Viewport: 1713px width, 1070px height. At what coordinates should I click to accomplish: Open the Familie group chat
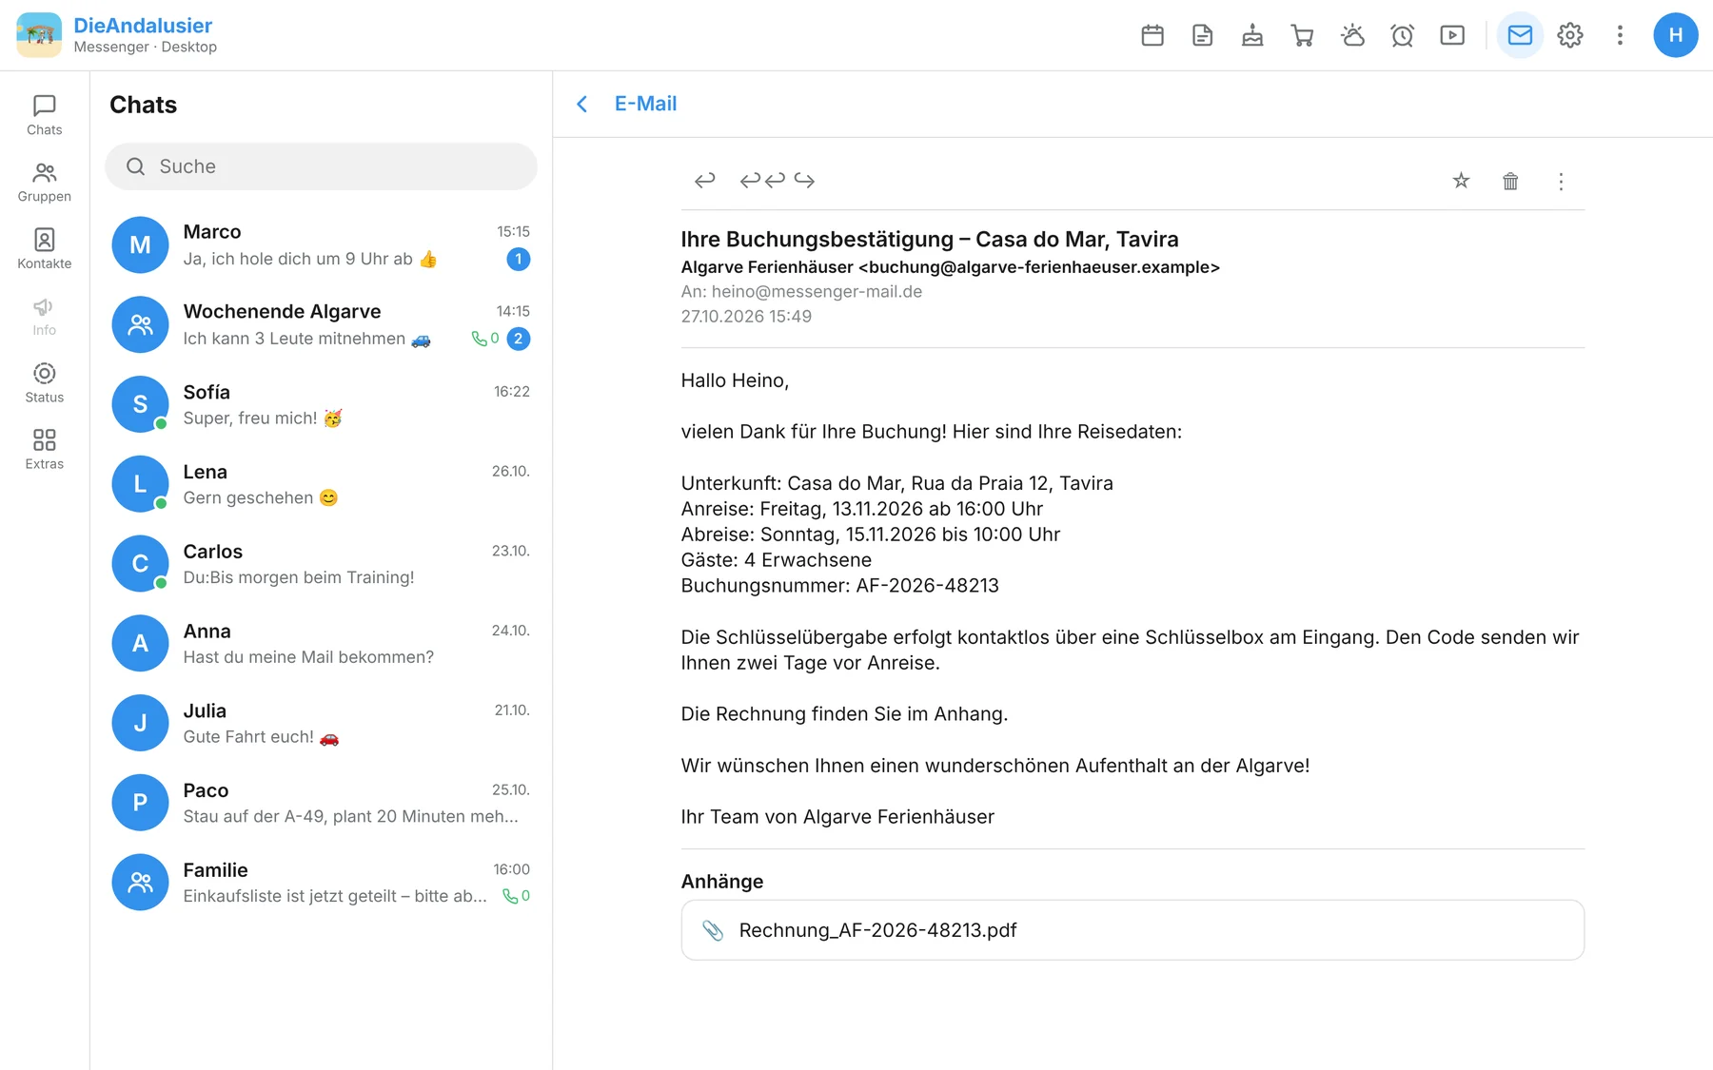[321, 883]
